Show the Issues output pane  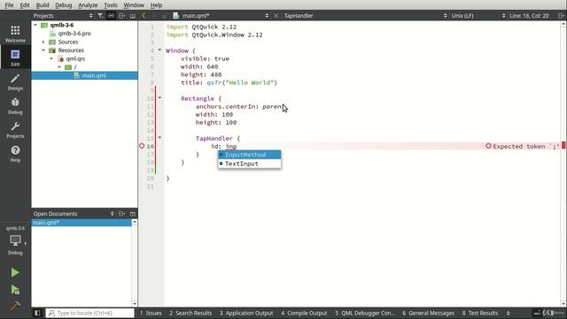[151, 313]
